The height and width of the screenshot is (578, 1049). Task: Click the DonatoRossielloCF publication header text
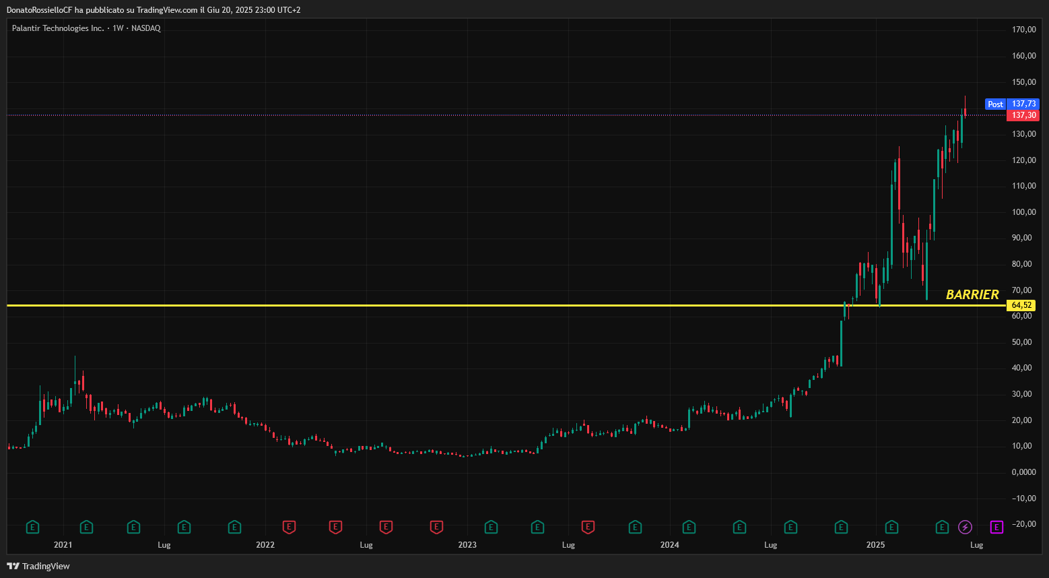point(154,10)
